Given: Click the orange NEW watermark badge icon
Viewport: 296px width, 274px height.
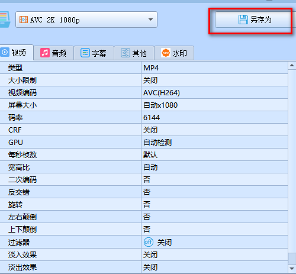Looking at the screenshot, I should pyautogui.click(x=166, y=53).
